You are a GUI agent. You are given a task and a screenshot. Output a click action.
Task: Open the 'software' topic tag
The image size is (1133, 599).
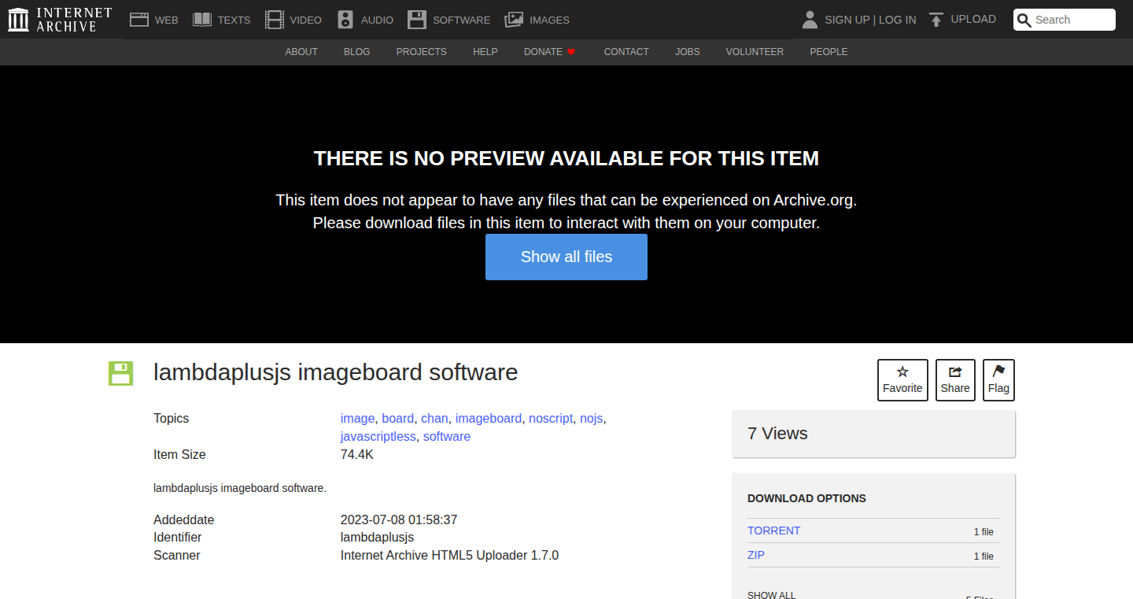pyautogui.click(x=447, y=437)
